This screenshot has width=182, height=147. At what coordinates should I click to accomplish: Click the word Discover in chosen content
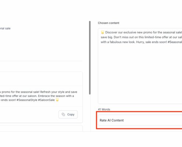pos(111,32)
